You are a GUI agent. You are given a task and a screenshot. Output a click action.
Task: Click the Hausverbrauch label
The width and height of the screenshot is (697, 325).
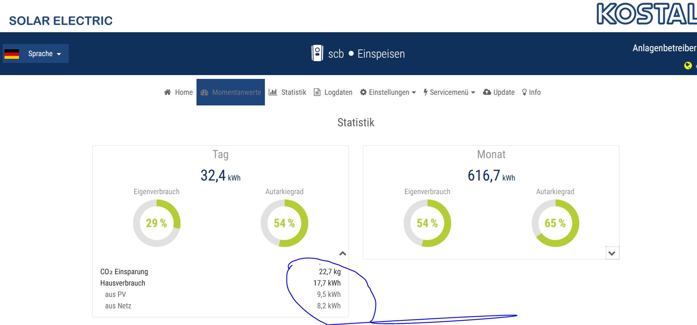point(123,283)
